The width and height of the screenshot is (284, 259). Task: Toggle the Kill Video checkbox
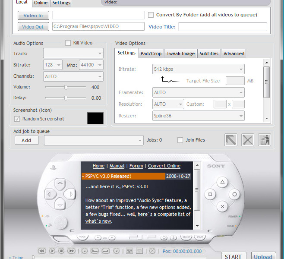(68, 43)
